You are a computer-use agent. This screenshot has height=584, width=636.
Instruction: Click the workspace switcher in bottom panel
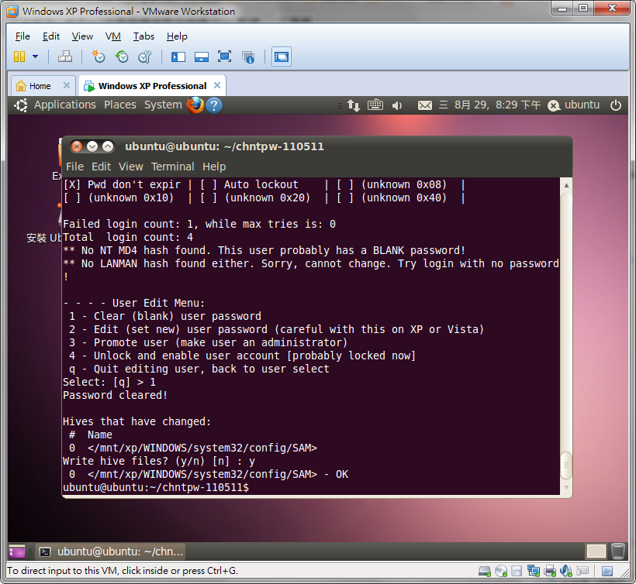(596, 551)
